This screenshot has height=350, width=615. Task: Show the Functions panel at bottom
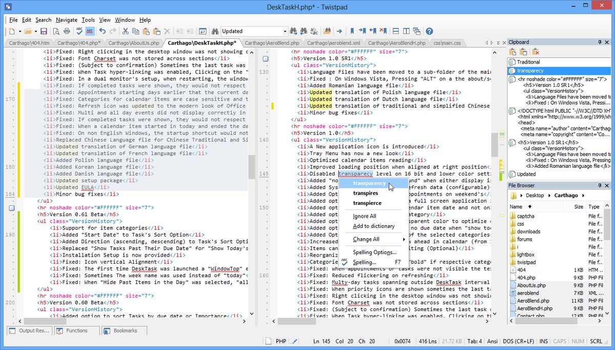click(x=76, y=330)
